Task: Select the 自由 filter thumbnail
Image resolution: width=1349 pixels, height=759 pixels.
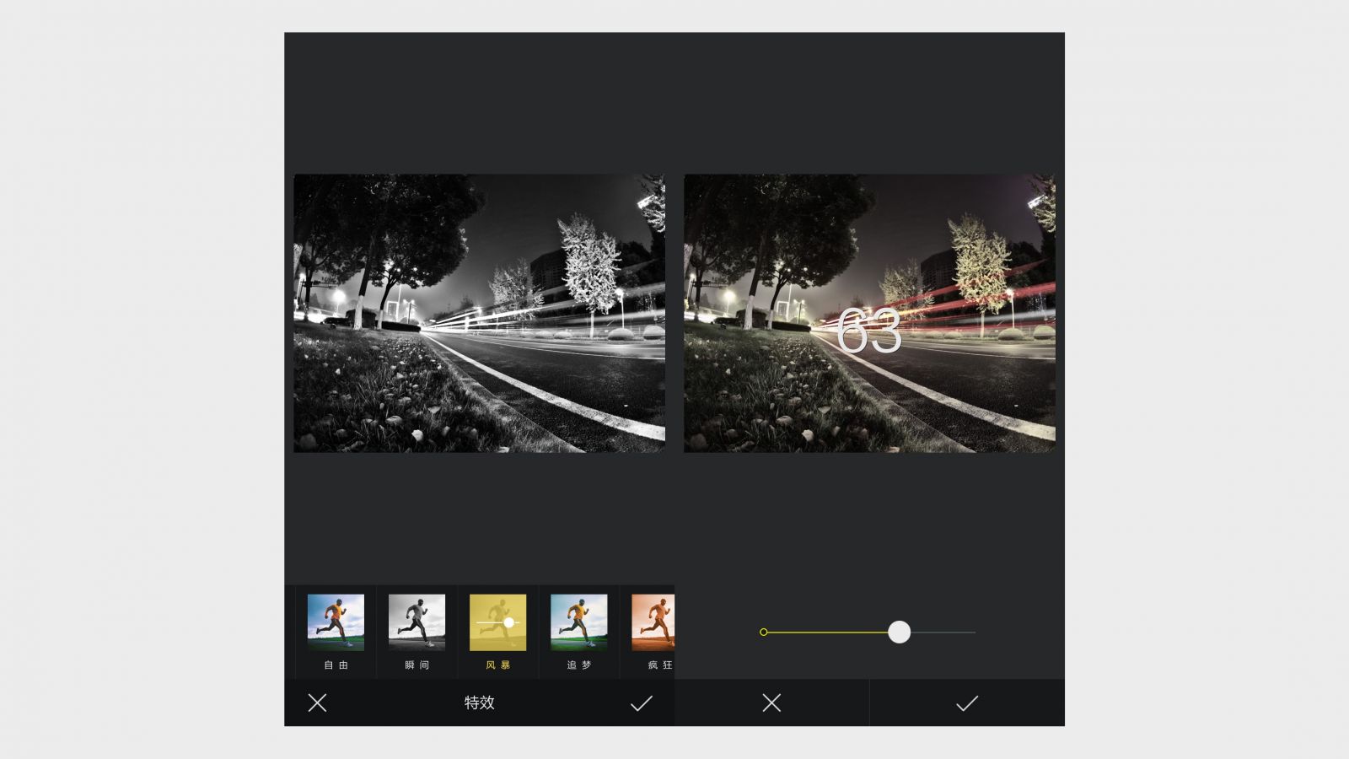Action: click(x=336, y=622)
